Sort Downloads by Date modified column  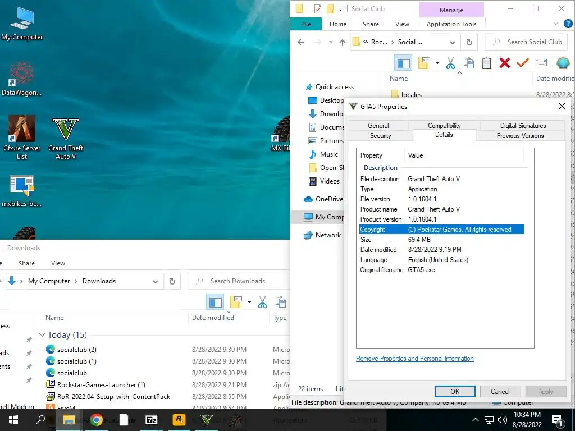(x=213, y=318)
